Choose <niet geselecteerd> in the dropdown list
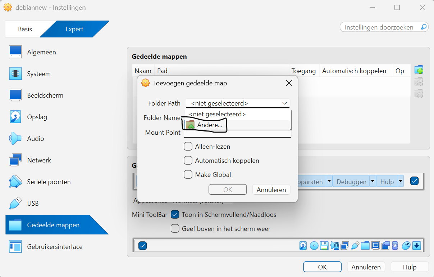Image resolution: width=434 pixels, height=277 pixels. pos(237,114)
